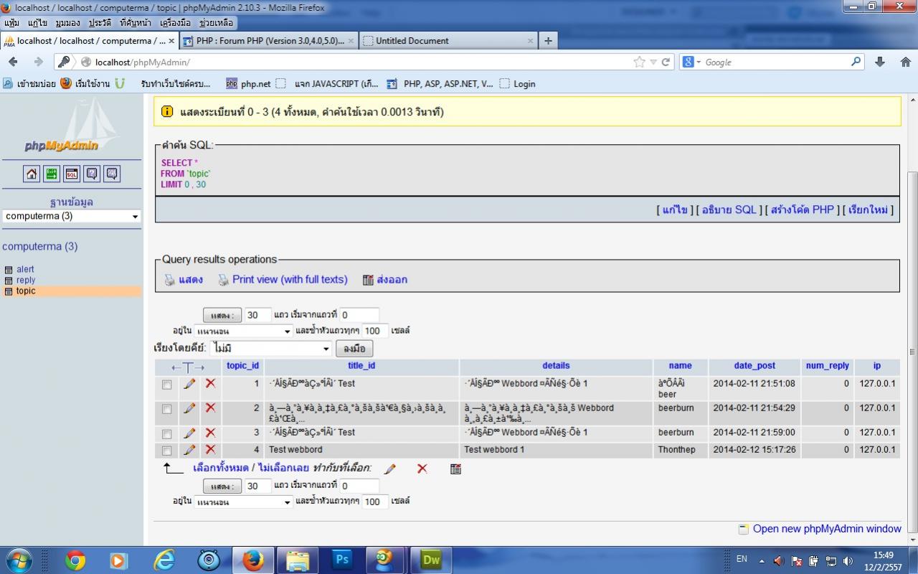Open the computerma database dropdown
Viewport: 918px width, 574px height.
[x=72, y=216]
